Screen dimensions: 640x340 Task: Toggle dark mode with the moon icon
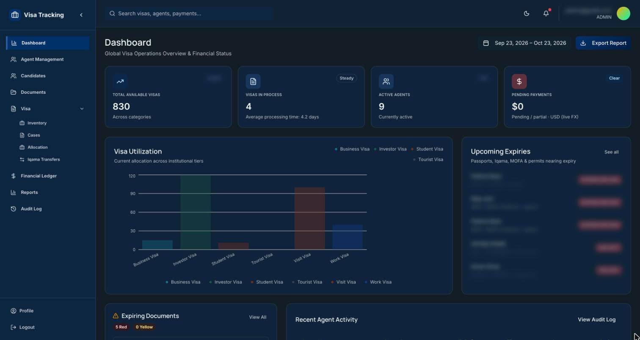point(527,14)
